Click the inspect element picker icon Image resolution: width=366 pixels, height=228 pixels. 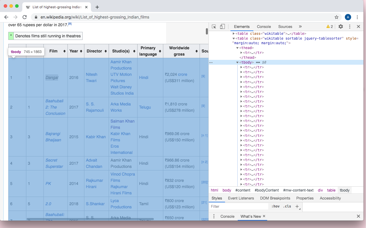point(214,27)
